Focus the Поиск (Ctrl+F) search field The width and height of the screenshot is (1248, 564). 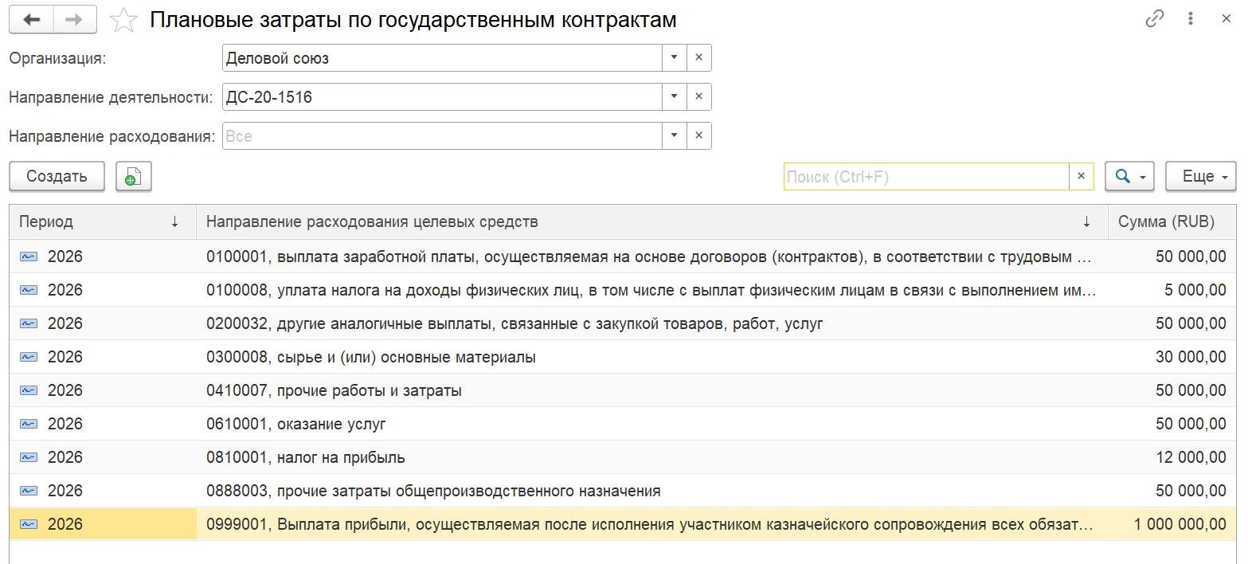point(926,177)
